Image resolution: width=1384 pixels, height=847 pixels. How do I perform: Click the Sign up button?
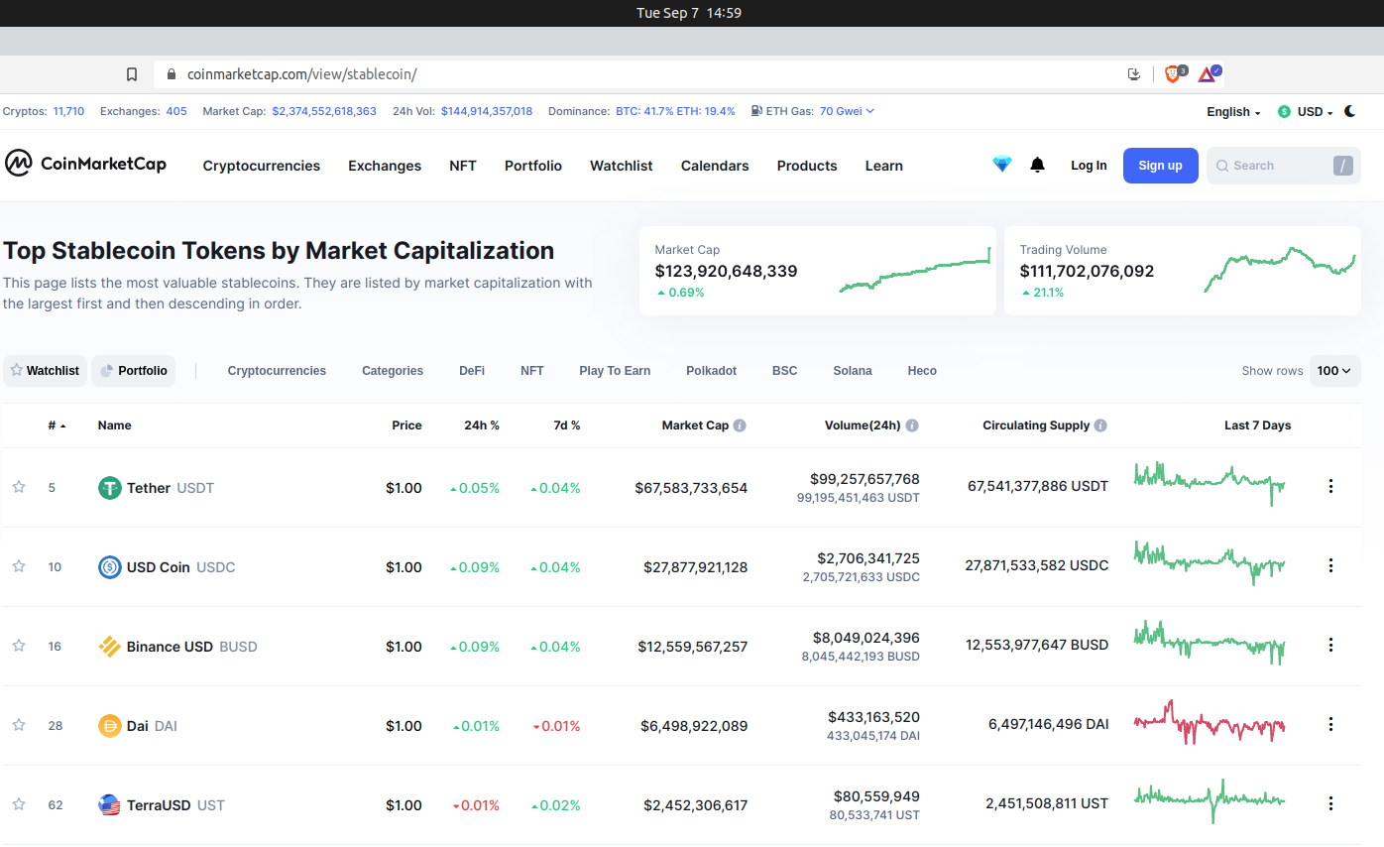tap(1160, 166)
